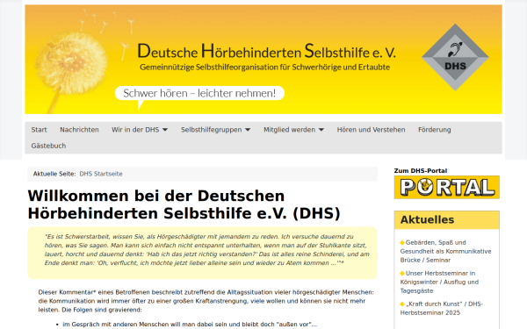Click the Aktuelle Seite label
Image resolution: width=527 pixels, height=329 pixels.
tap(54, 174)
